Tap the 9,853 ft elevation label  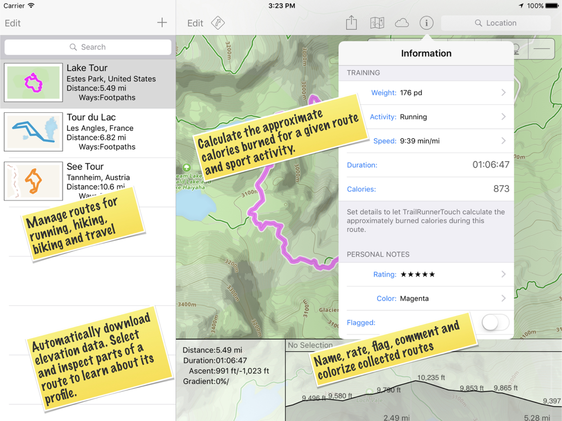[x=472, y=388]
